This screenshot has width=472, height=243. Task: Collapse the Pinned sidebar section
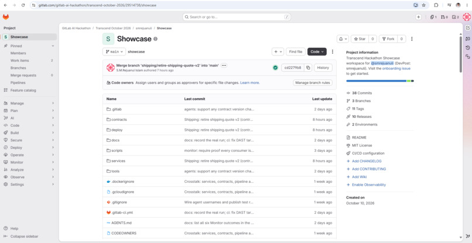point(53,46)
